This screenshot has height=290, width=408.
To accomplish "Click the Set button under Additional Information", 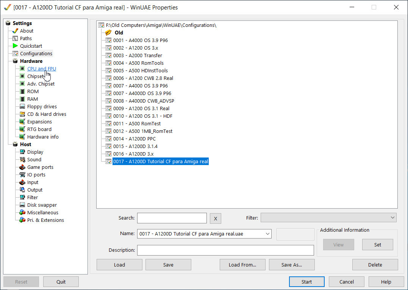I will pos(378,245).
